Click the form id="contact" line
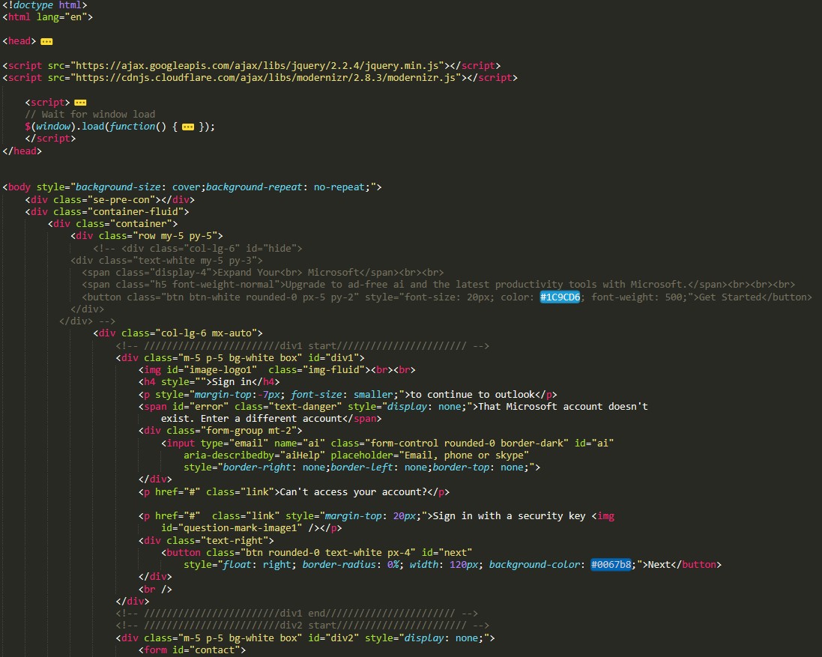The width and height of the screenshot is (822, 657). [x=192, y=650]
